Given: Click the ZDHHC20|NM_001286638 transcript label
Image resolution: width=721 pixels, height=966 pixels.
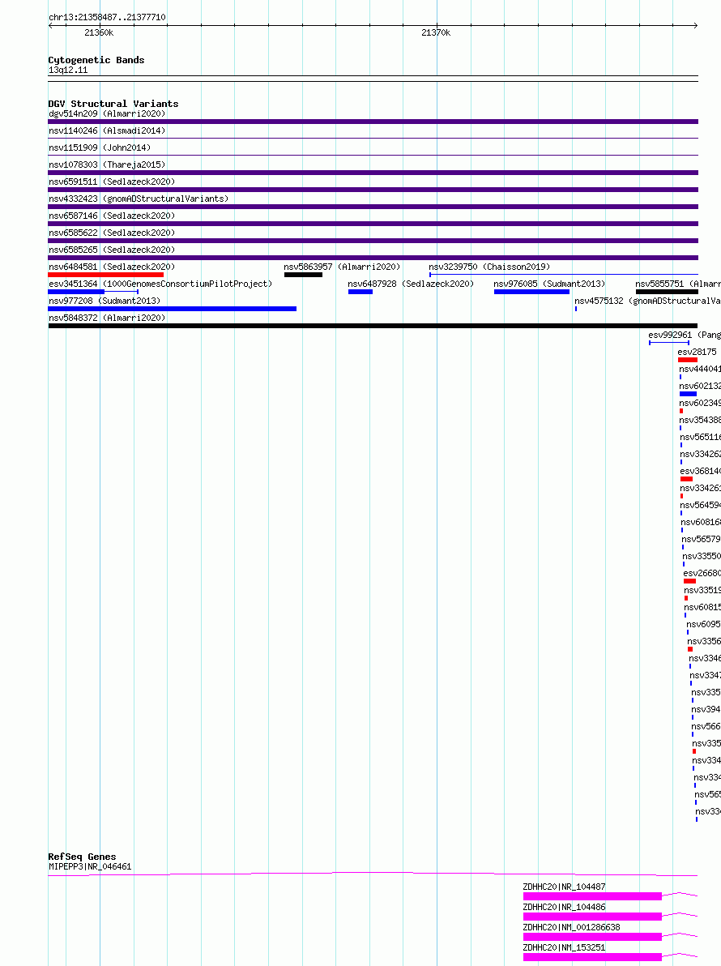Looking at the screenshot, I should (571, 928).
